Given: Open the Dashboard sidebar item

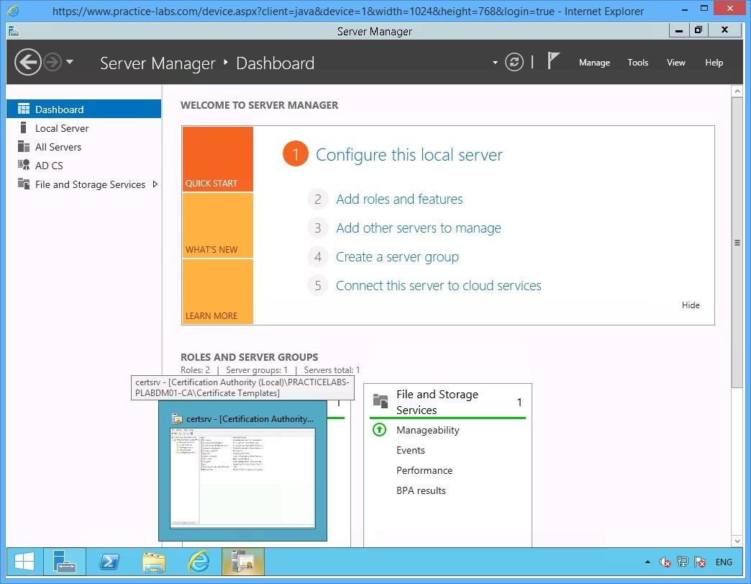Looking at the screenshot, I should [58, 109].
